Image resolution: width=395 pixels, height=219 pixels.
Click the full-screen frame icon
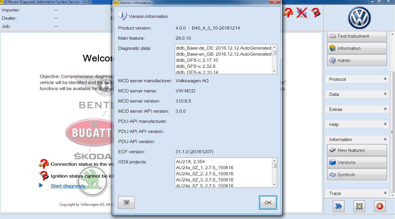point(359,206)
